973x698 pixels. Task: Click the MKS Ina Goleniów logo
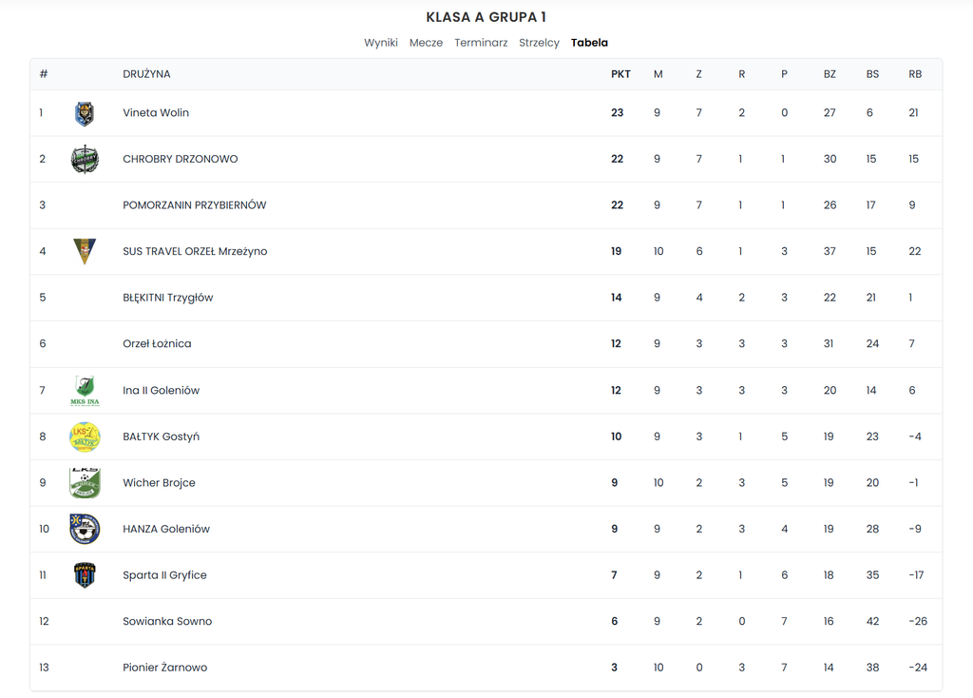(85, 391)
